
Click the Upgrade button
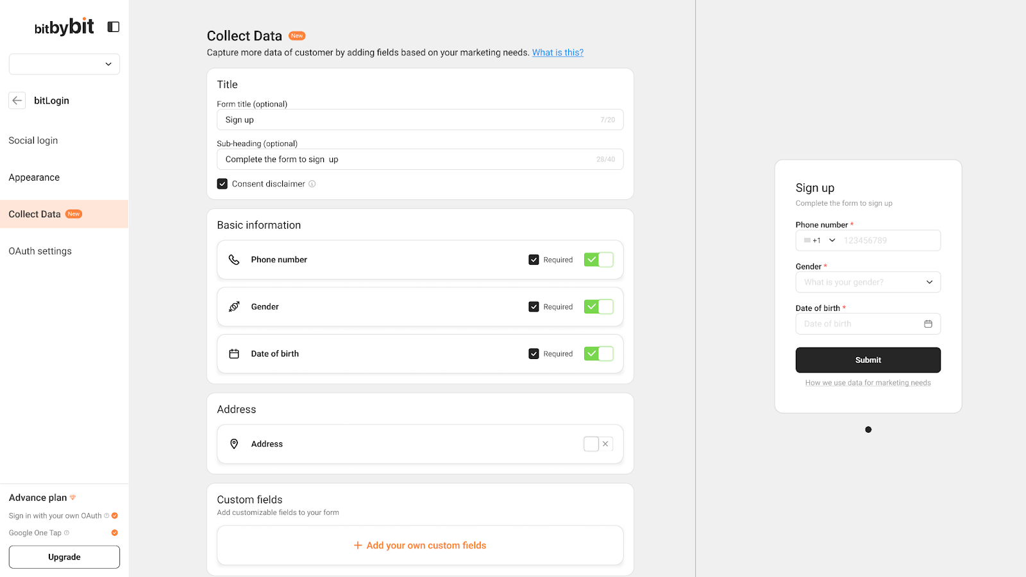click(64, 557)
